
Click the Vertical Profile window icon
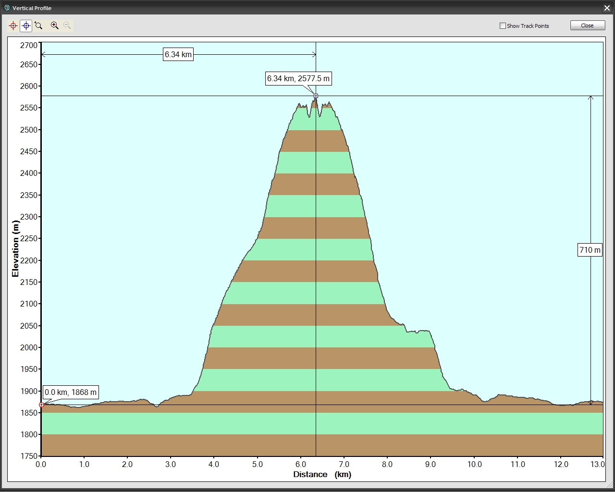(6, 8)
